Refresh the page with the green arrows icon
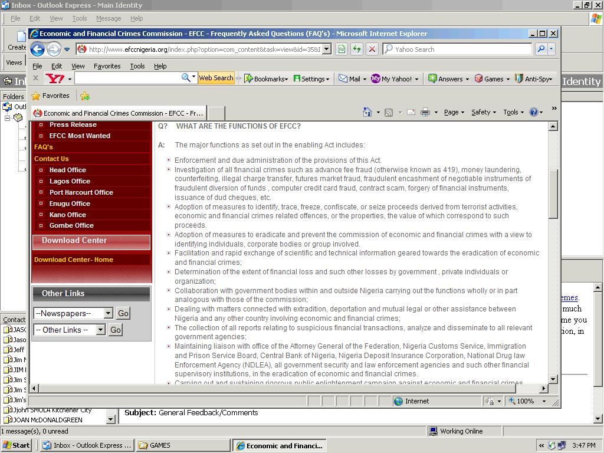This screenshot has width=604, height=453. [357, 50]
